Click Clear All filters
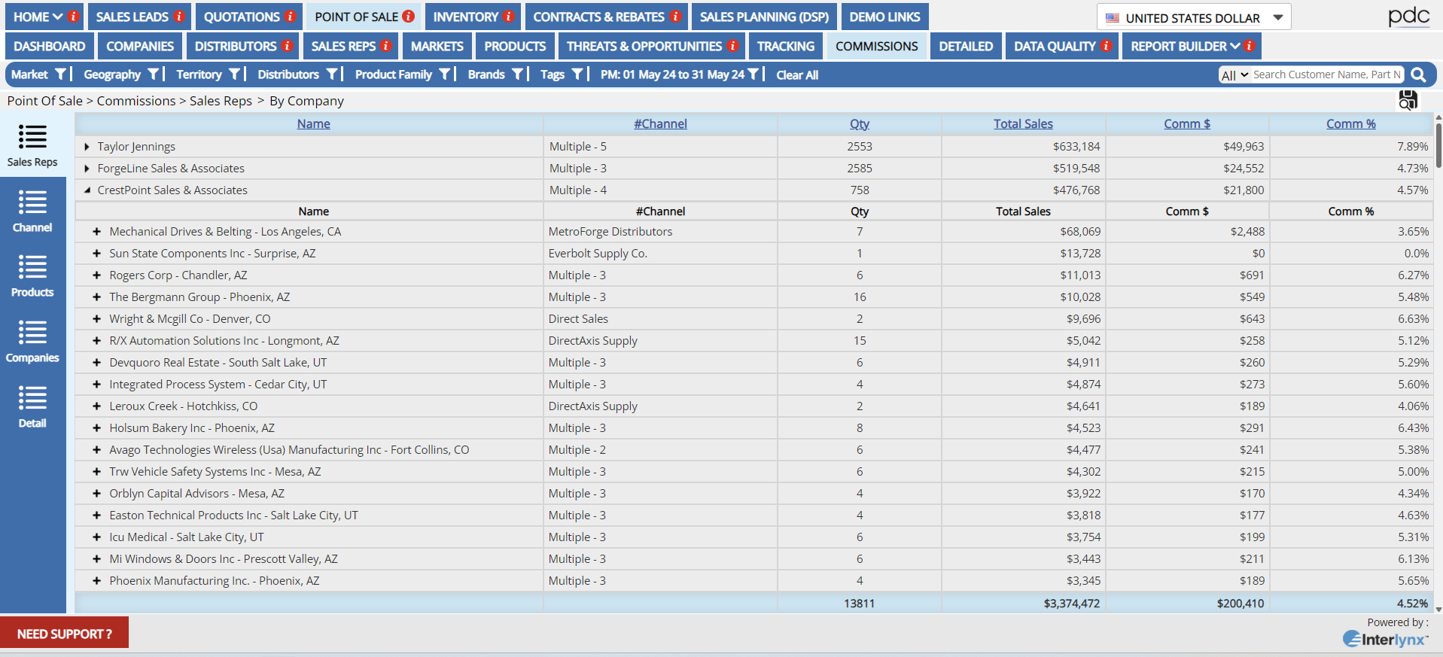The width and height of the screenshot is (1443, 657). point(796,75)
